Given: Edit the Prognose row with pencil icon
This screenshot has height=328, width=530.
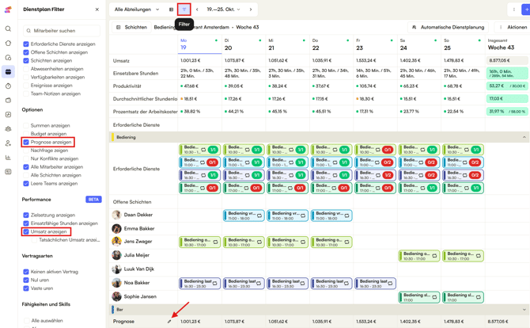Looking at the screenshot, I should coord(169,321).
